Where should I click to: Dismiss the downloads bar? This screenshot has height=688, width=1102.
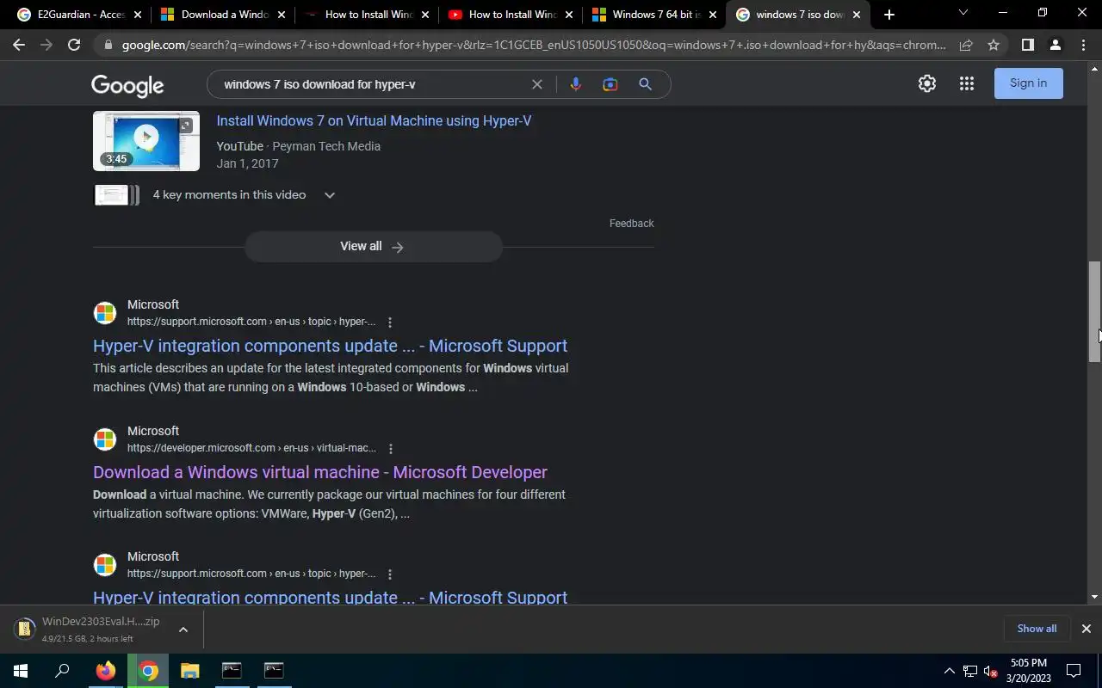[x=1086, y=629]
